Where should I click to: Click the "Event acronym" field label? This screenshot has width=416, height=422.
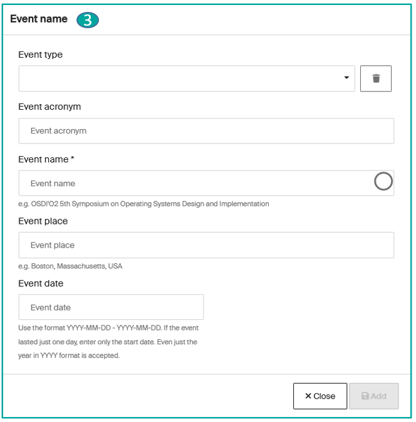(x=49, y=107)
